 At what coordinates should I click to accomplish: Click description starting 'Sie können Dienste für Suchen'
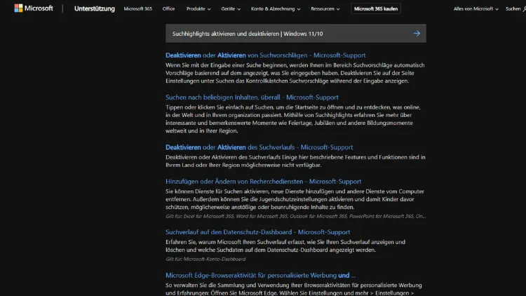295,199
